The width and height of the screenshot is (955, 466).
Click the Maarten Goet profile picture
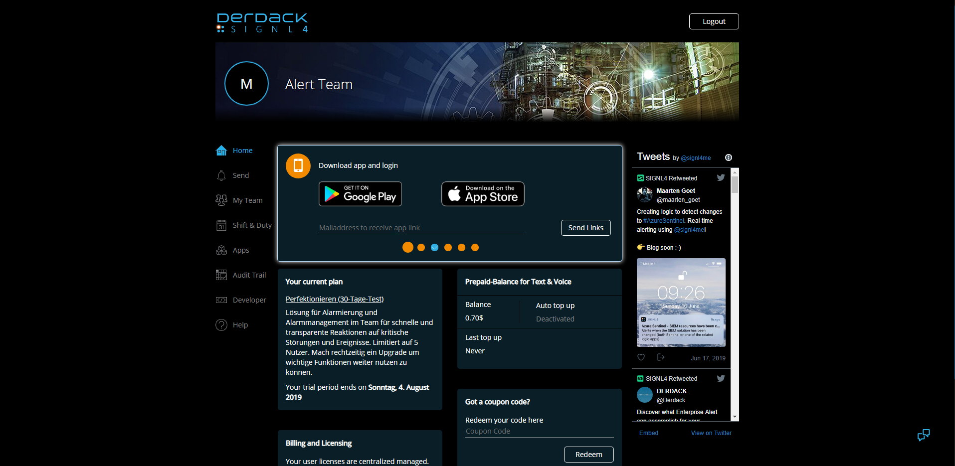coord(645,194)
